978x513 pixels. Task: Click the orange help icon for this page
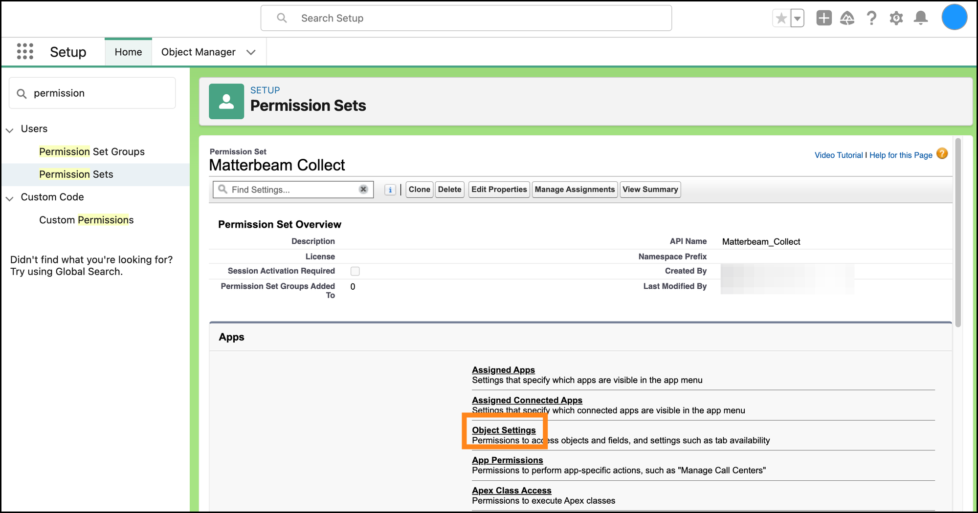942,154
